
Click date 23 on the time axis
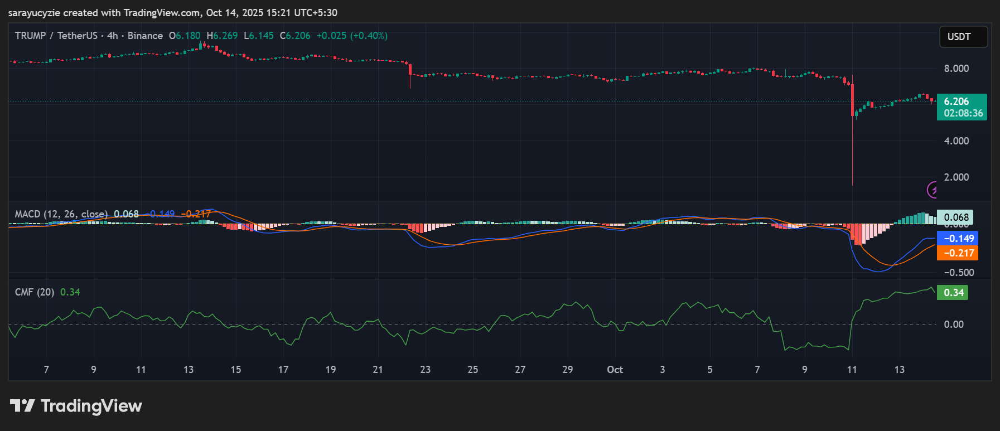coord(425,370)
